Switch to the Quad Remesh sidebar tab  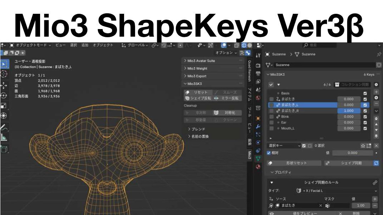coord(249,71)
